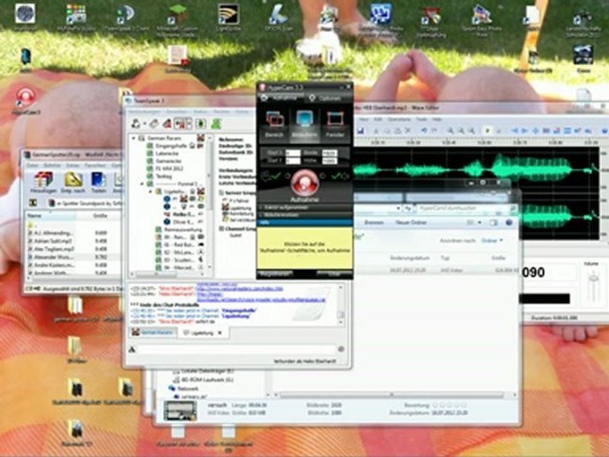Open the Befehle menu in WinRAR
609x457 pixels.
coord(52,165)
